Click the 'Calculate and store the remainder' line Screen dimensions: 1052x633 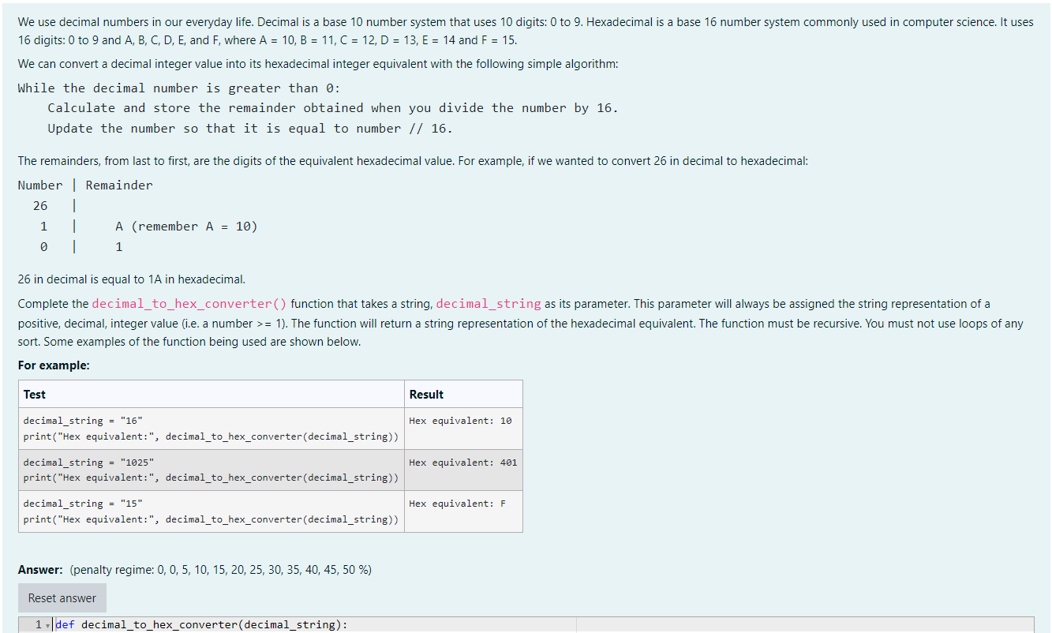333,108
